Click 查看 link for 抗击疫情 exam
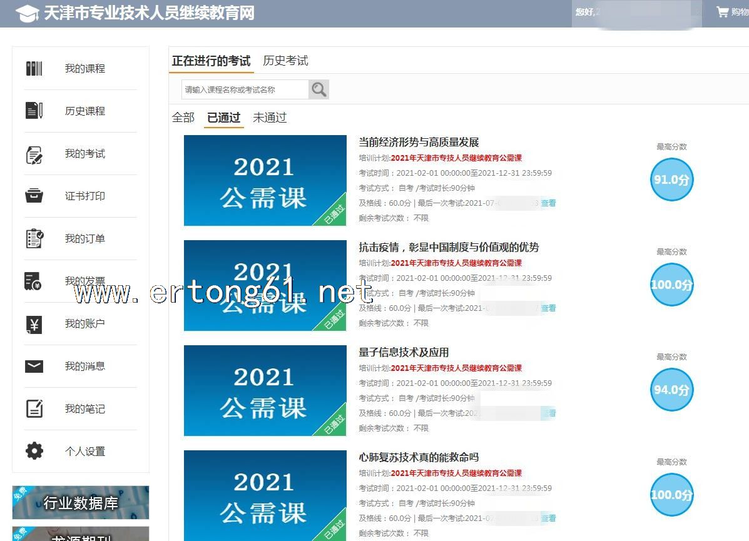Image resolution: width=749 pixels, height=541 pixels. pyautogui.click(x=549, y=308)
